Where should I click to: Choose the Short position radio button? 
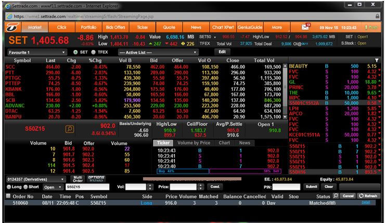(25, 187)
